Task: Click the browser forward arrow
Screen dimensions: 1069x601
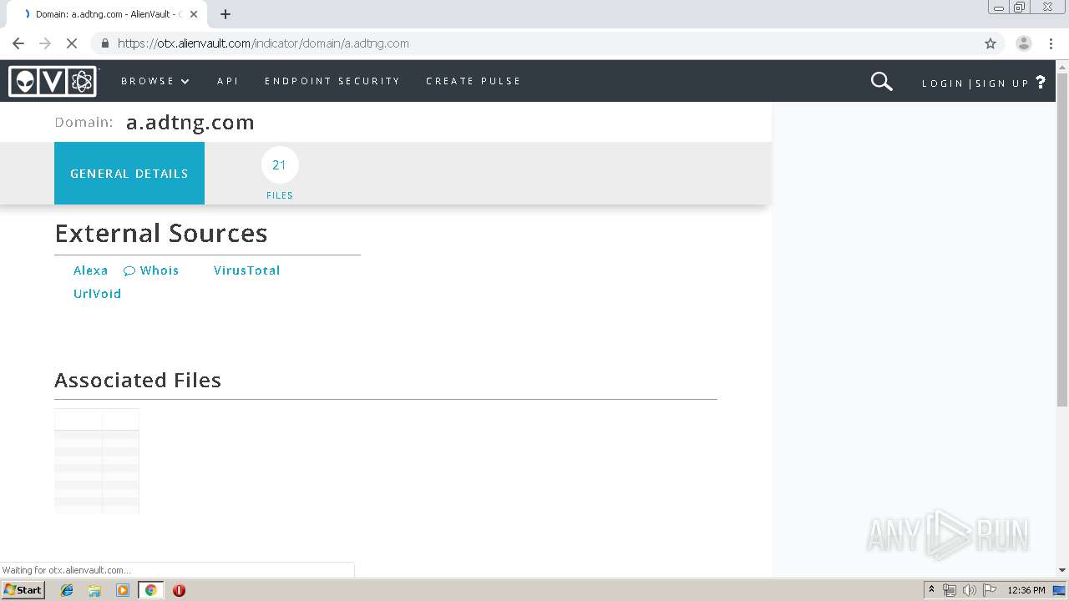Action: click(x=45, y=43)
